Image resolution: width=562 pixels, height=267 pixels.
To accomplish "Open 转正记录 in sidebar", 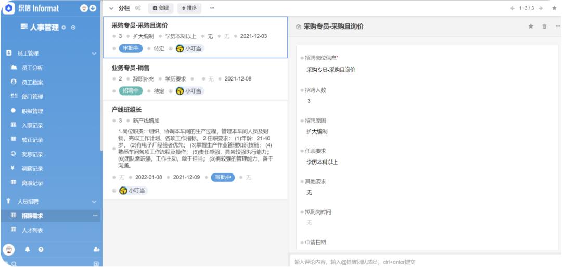I will 32,140.
